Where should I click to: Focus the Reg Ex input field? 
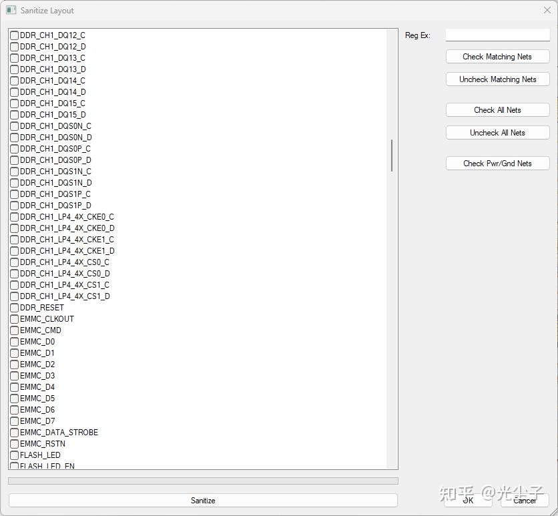coord(497,35)
